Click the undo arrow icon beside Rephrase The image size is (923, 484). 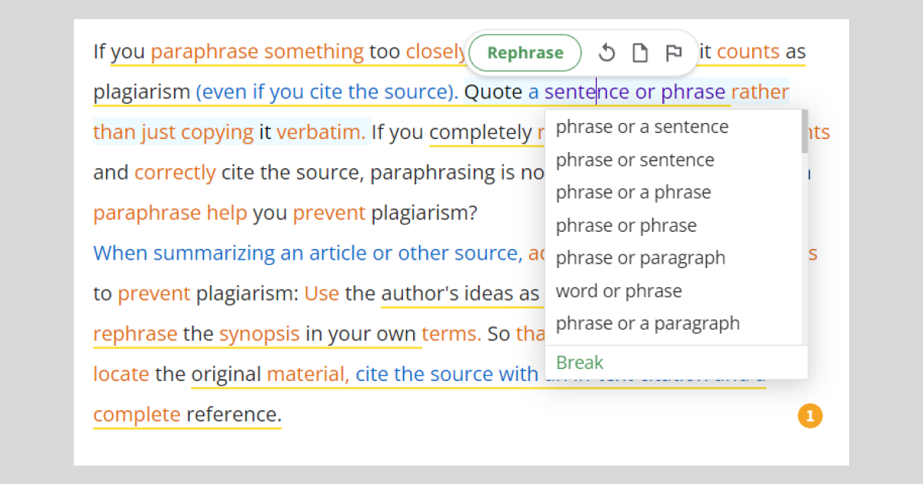pyautogui.click(x=607, y=53)
